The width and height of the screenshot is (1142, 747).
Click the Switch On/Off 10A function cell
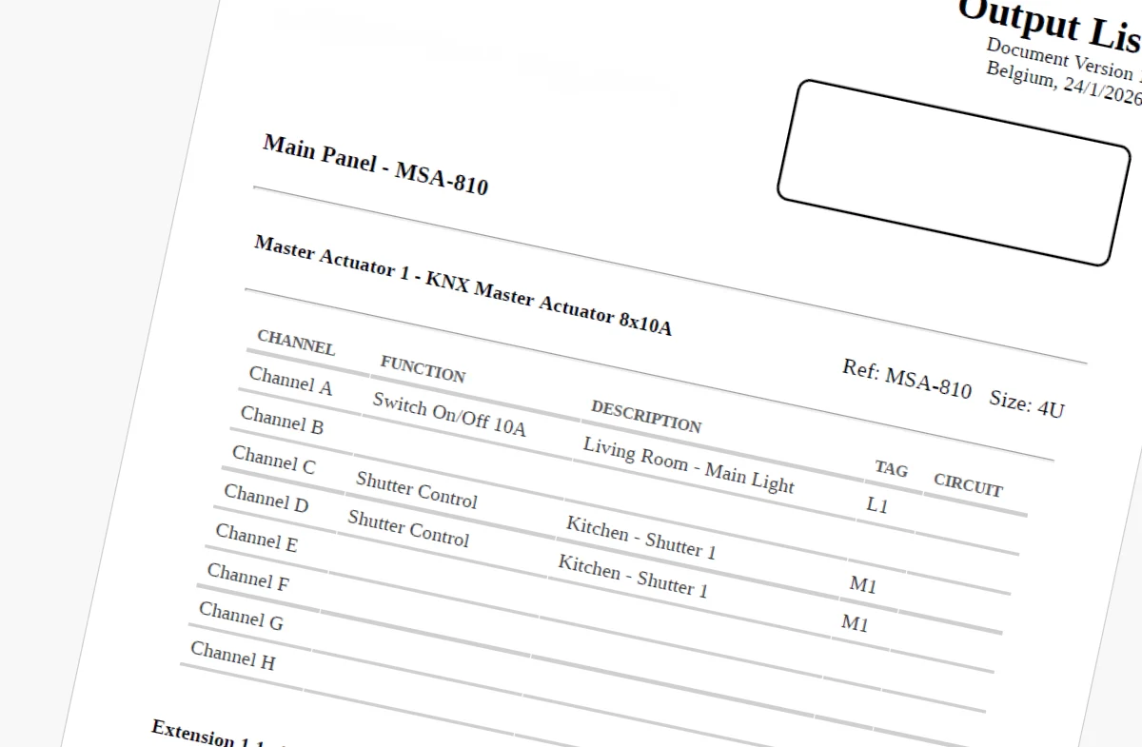click(448, 414)
